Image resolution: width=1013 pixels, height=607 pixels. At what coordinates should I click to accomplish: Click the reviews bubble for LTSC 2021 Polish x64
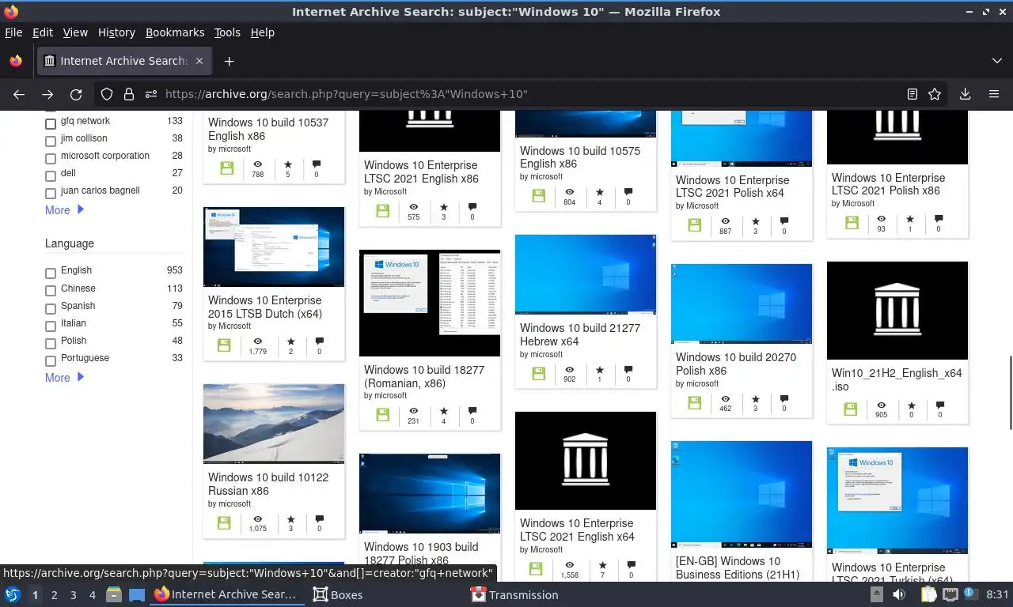784,221
